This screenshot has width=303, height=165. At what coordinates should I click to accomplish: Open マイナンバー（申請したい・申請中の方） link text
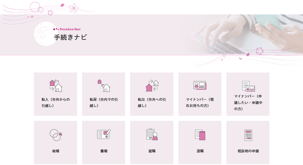click(x=248, y=103)
